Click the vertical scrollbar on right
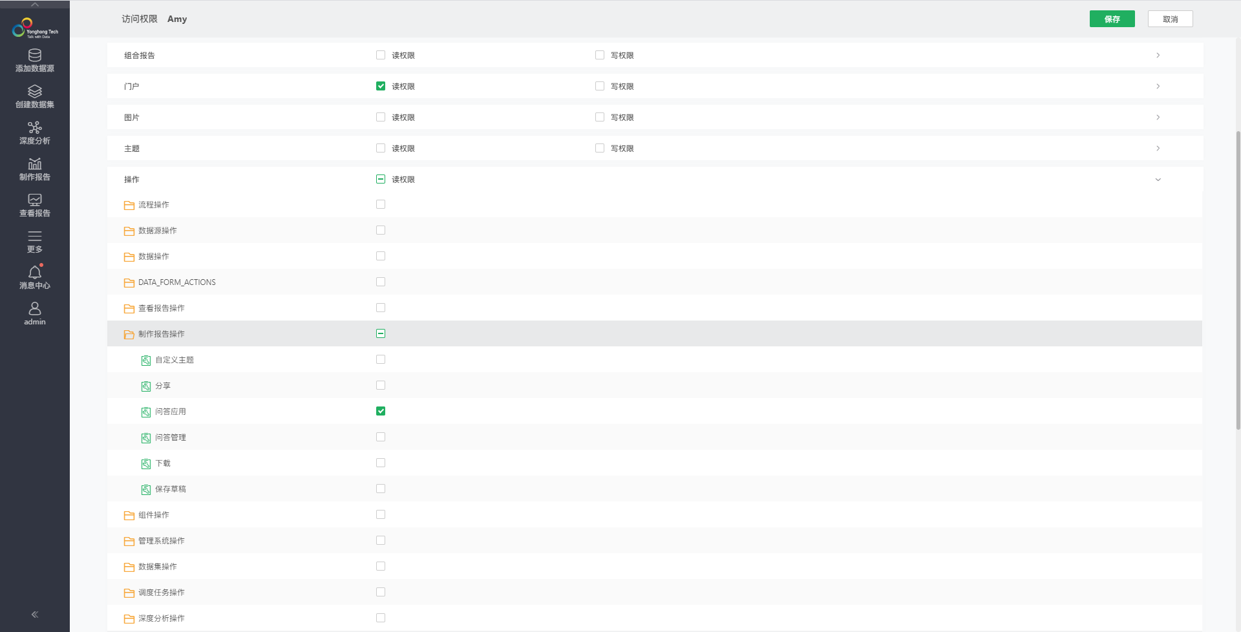The width and height of the screenshot is (1241, 632). tap(1238, 278)
